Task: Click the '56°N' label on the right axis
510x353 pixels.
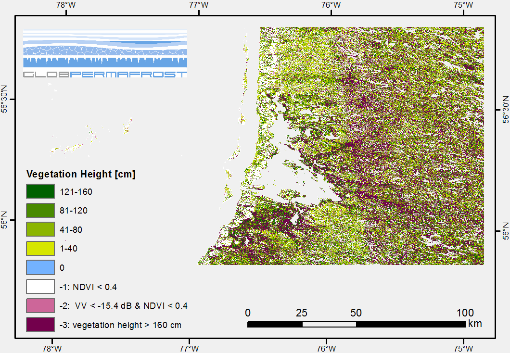Action: [506, 231]
